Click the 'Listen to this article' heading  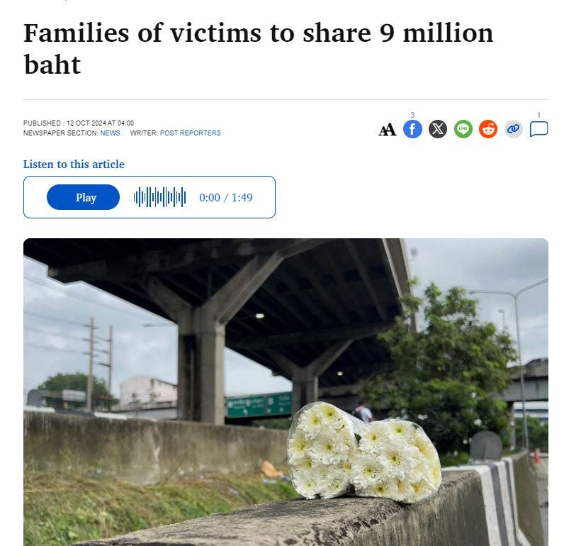coord(74,164)
